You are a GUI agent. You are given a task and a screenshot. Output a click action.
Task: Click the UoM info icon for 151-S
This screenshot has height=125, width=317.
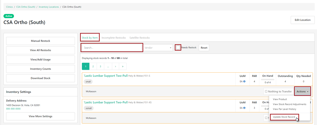point(244,82)
